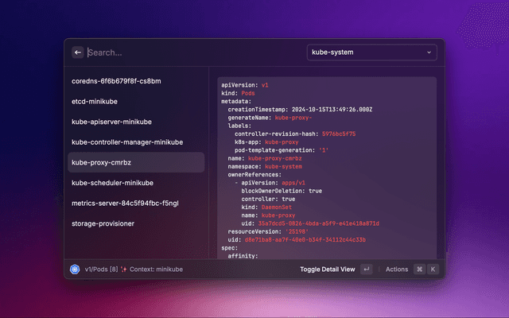Click the K key shortcut icon

point(433,270)
